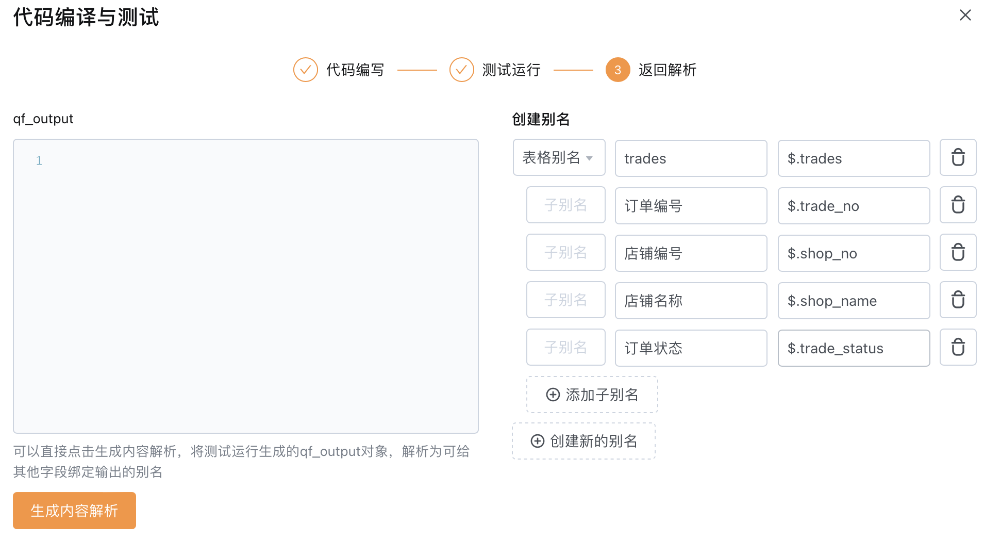The image size is (1001, 556).
Task: Focus the trades alias name field
Action: (x=691, y=158)
